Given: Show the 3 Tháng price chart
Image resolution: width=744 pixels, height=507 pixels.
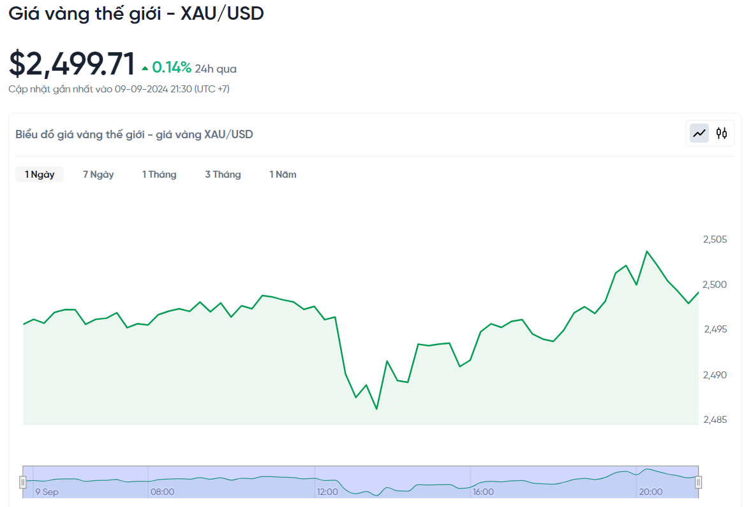Looking at the screenshot, I should [x=223, y=175].
